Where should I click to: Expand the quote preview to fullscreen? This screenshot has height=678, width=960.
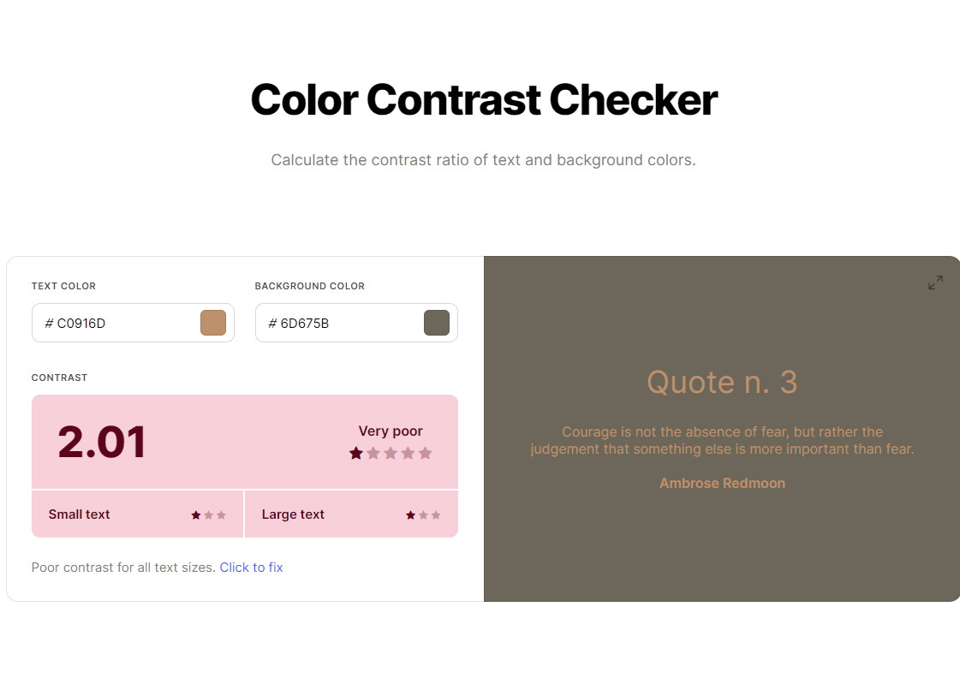coord(935,282)
